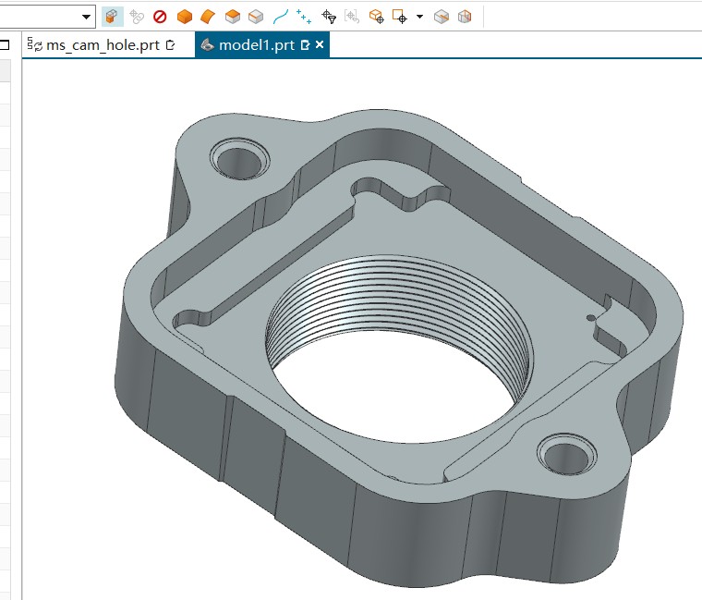Click the assembly icon on ms_cam_hole.prt tab
This screenshot has width=702, height=600.
34,44
